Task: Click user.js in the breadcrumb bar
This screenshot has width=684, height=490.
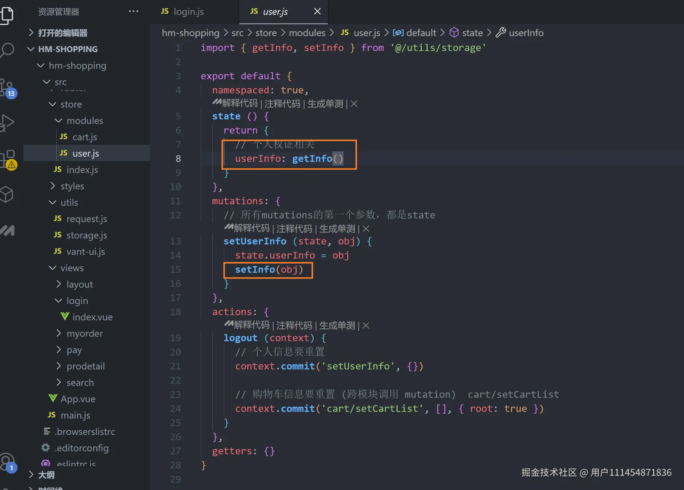Action: pos(361,33)
